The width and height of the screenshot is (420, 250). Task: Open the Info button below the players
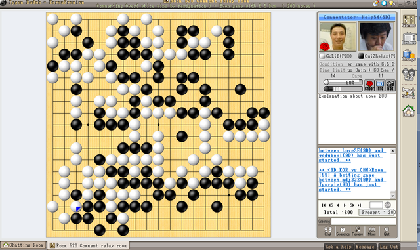[380, 85]
